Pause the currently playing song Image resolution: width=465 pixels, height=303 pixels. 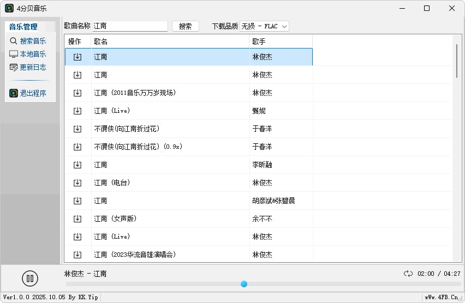[30, 278]
